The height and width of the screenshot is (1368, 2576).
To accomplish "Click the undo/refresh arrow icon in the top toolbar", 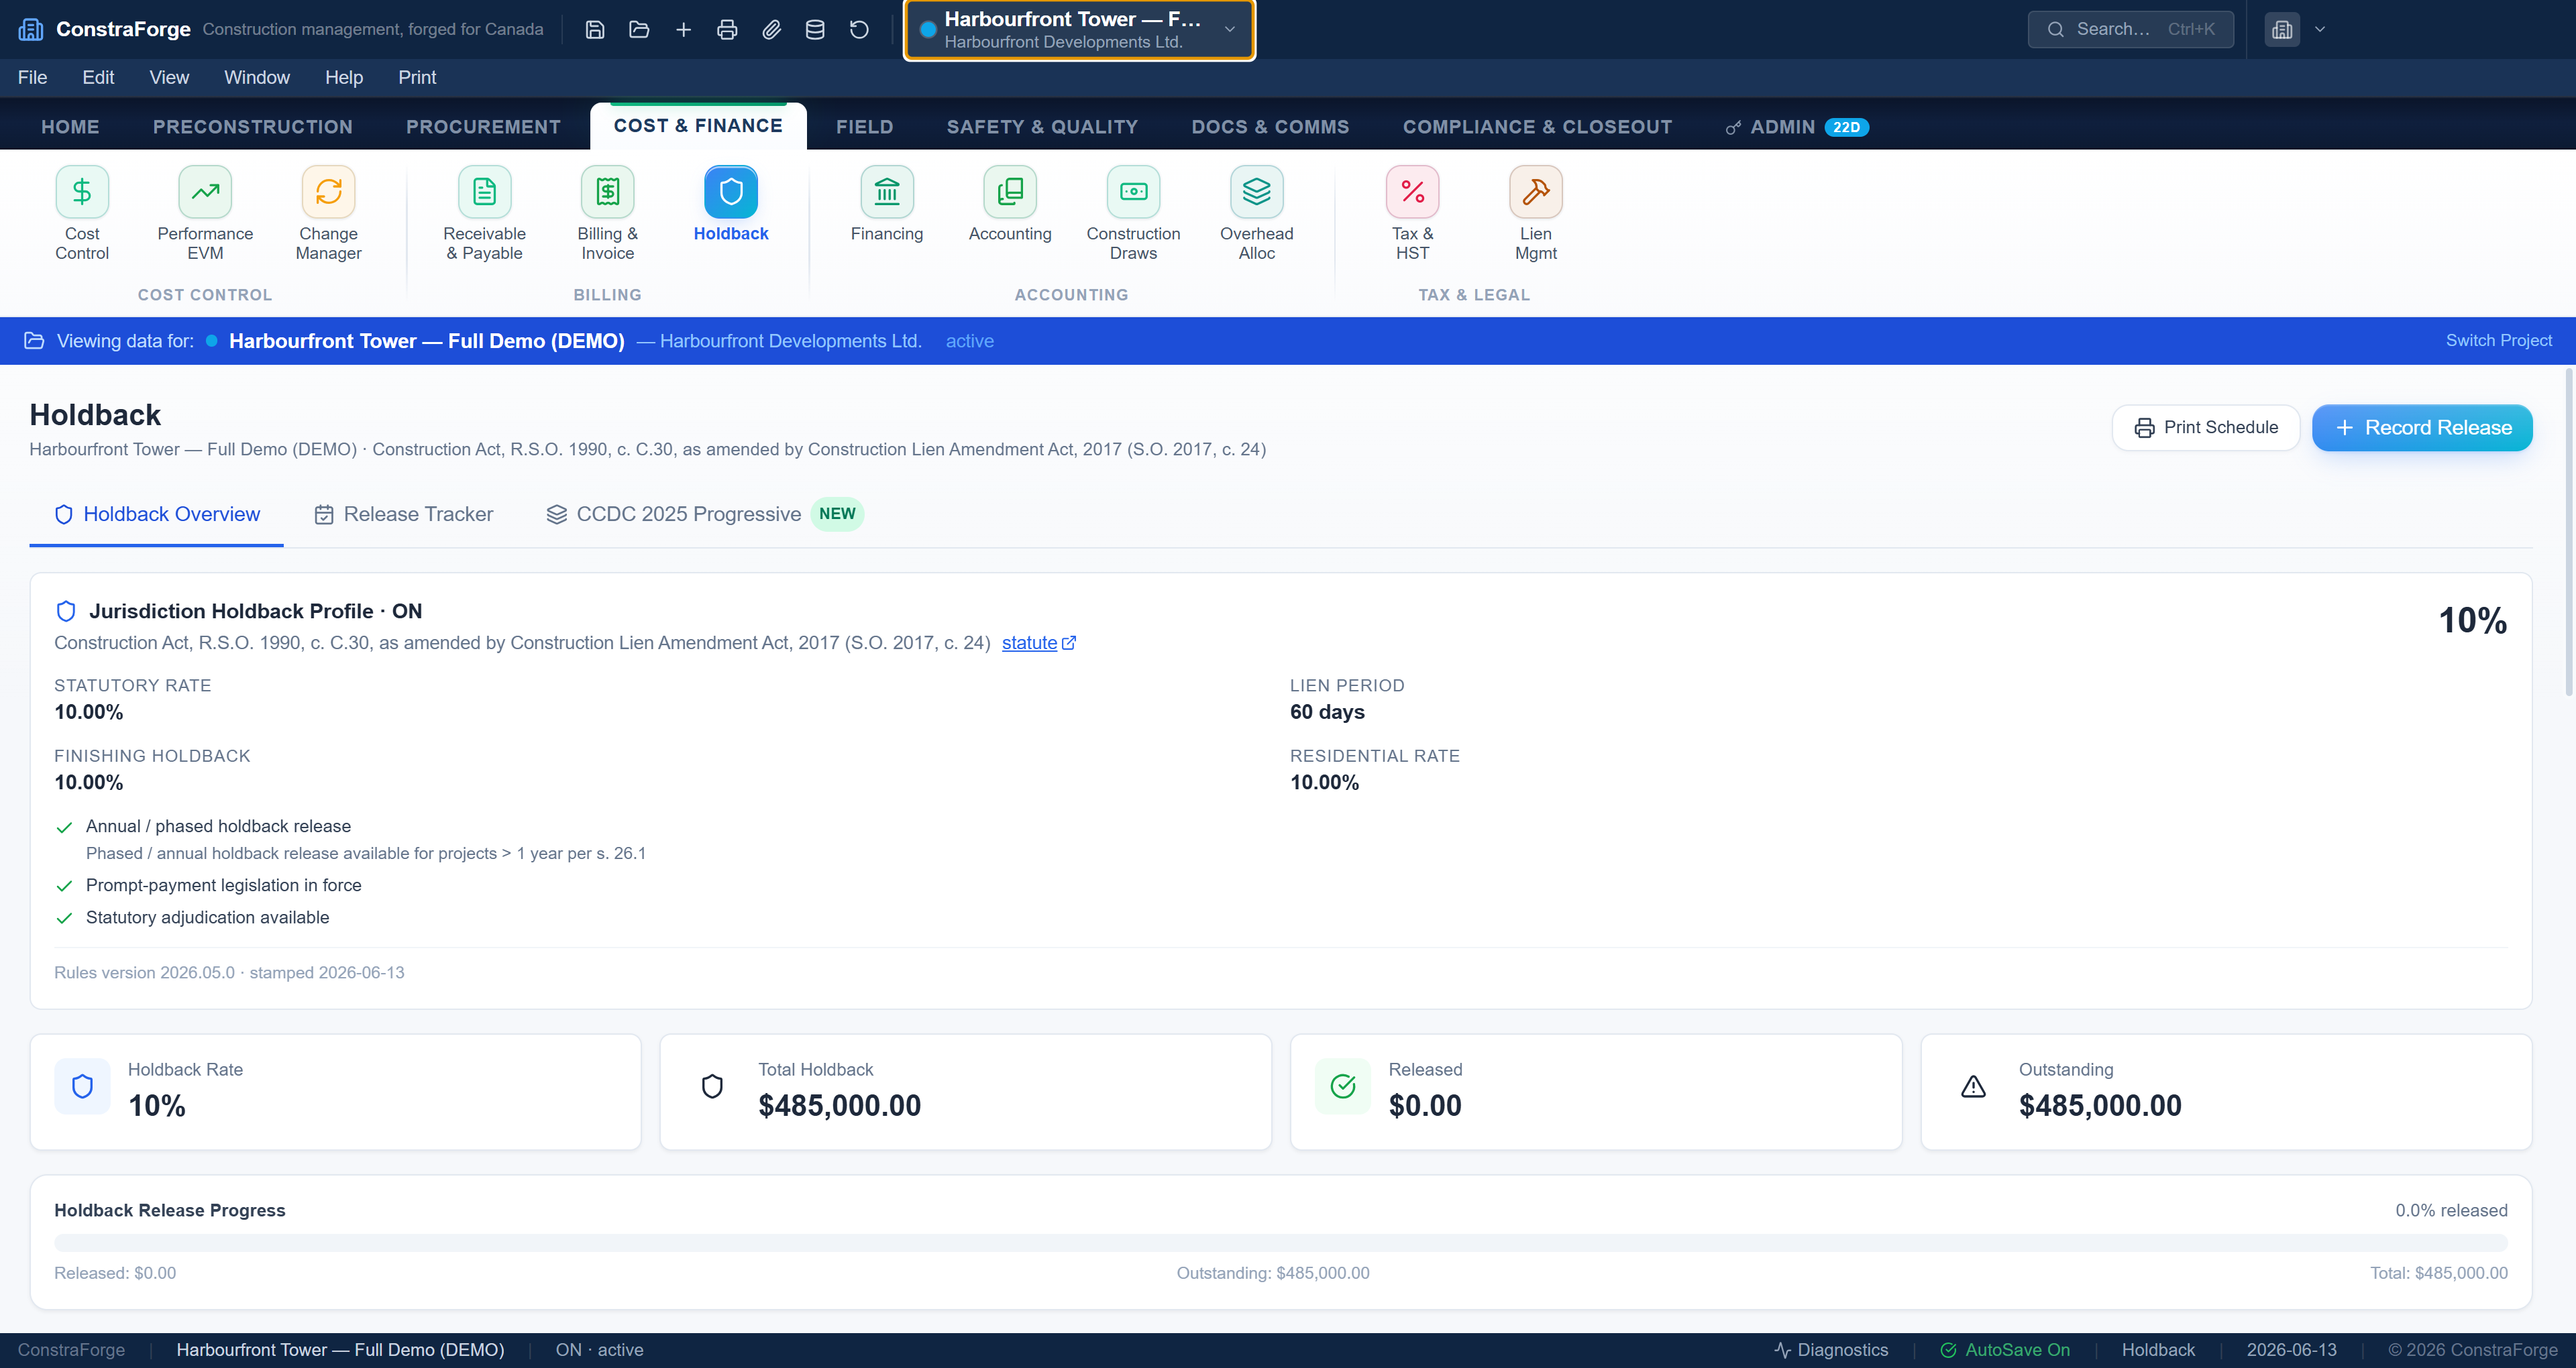I will (859, 29).
